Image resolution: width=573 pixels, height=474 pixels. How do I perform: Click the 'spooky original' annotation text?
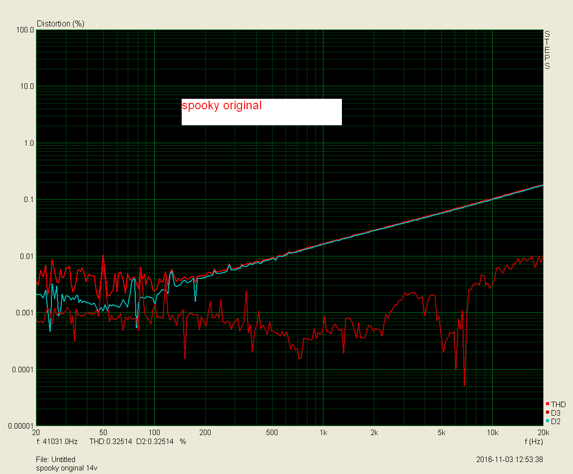coord(222,106)
